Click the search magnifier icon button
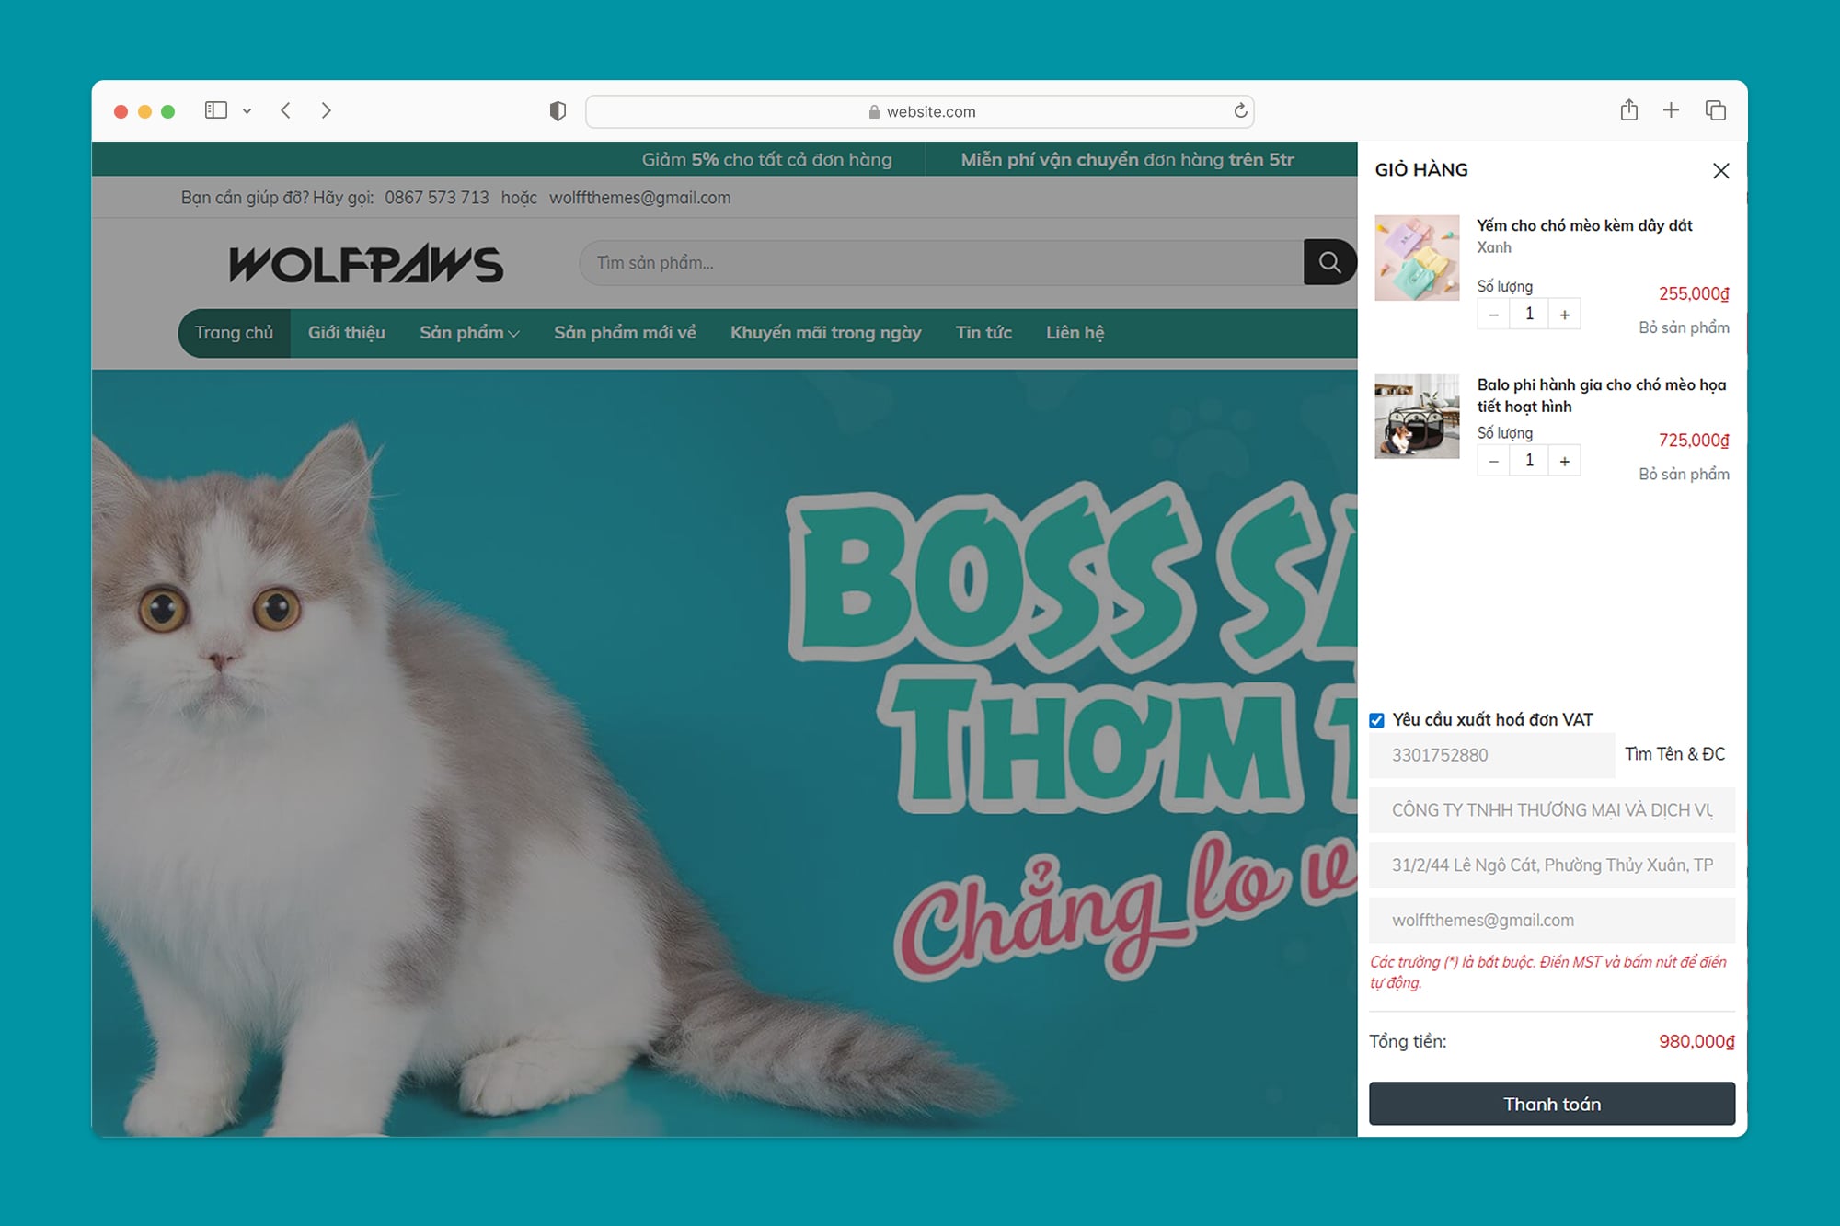The image size is (1840, 1226). click(x=1328, y=263)
